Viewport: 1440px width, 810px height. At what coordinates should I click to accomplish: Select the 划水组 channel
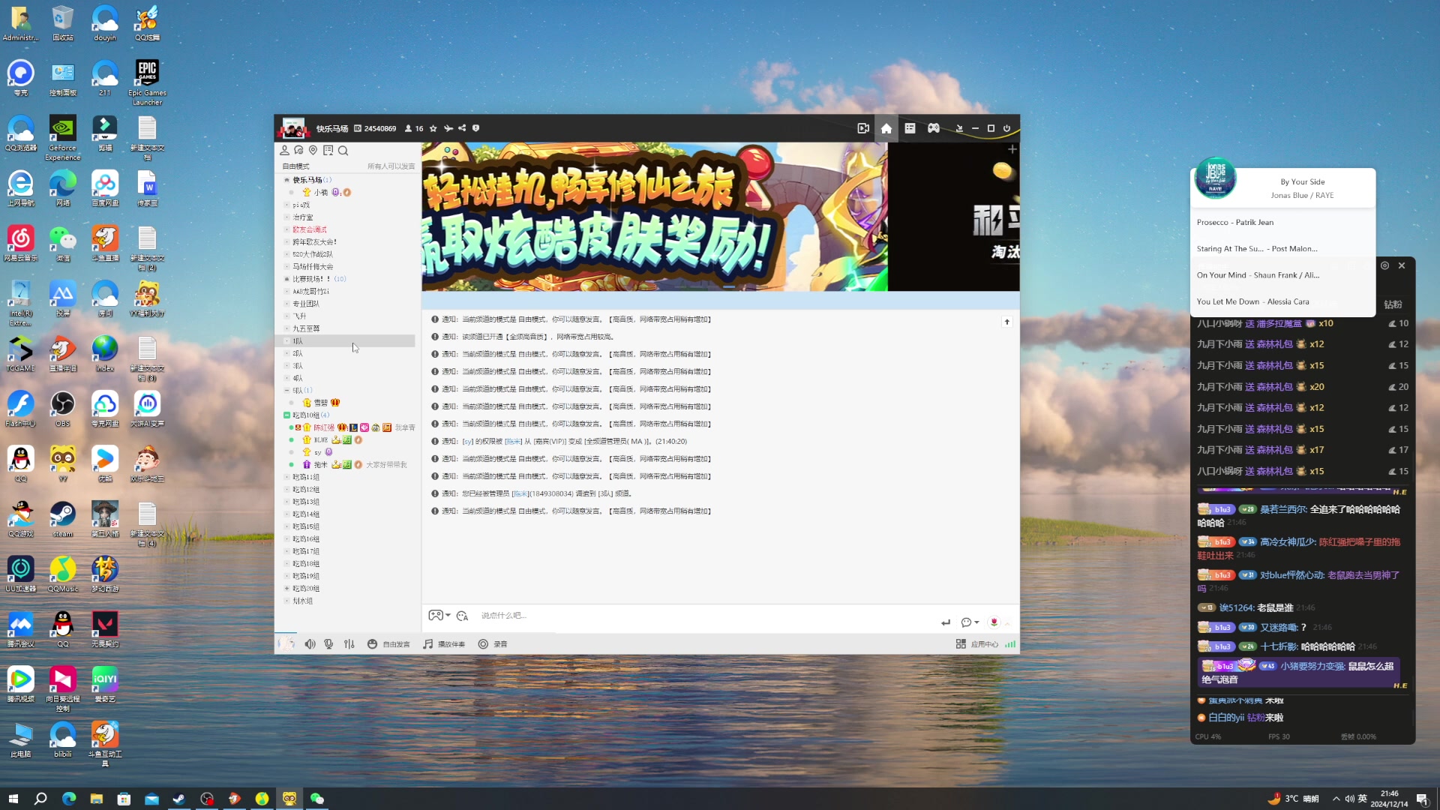tap(303, 601)
